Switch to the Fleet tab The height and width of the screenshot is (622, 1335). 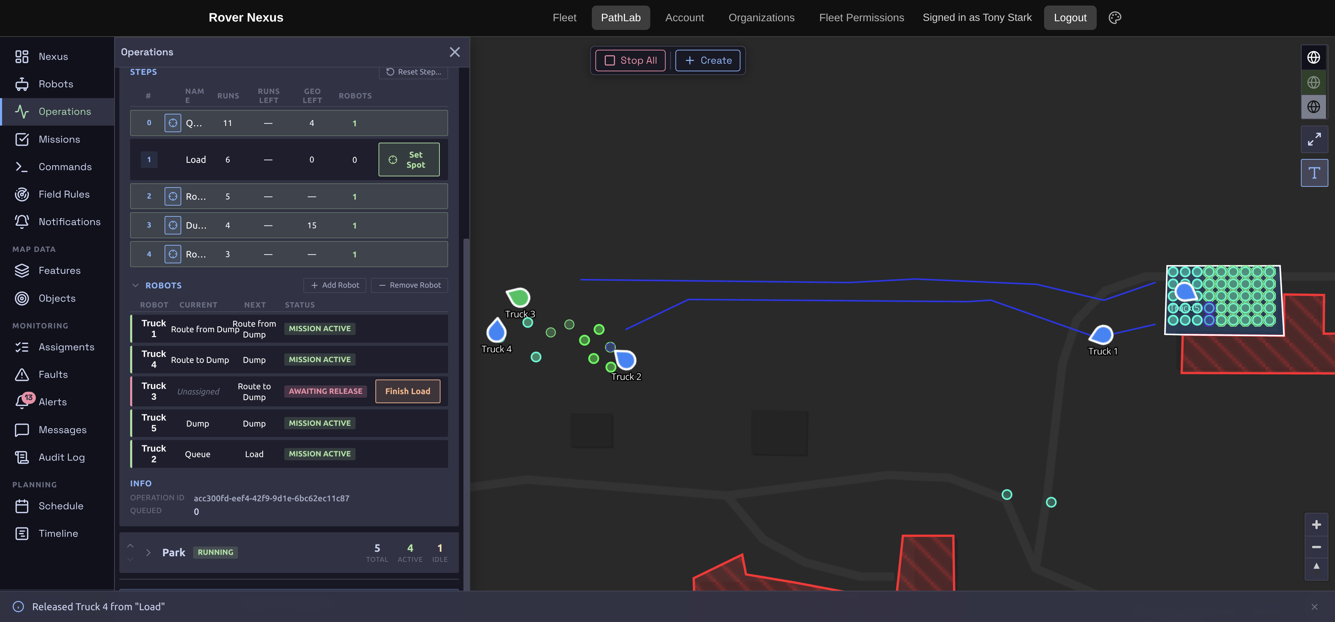click(564, 18)
